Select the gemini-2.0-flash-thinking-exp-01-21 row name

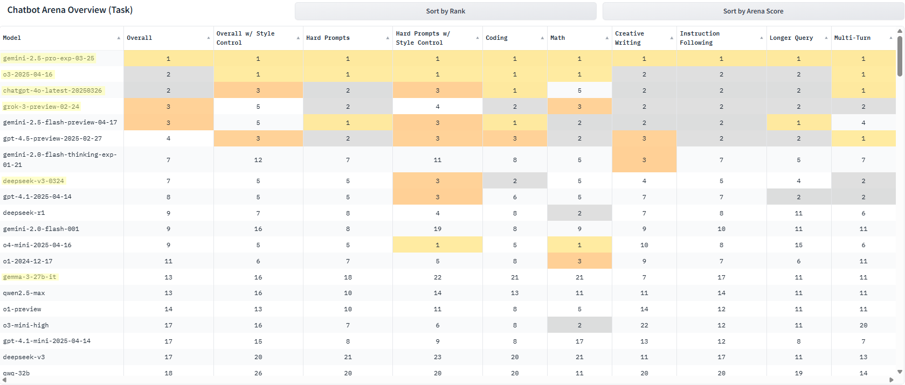point(60,159)
